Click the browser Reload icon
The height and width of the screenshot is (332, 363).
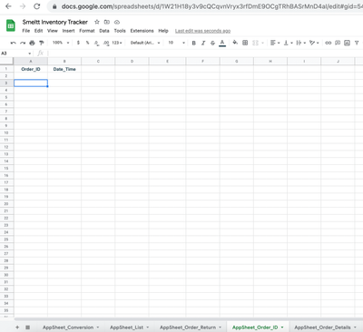pyautogui.click(x=37, y=6)
